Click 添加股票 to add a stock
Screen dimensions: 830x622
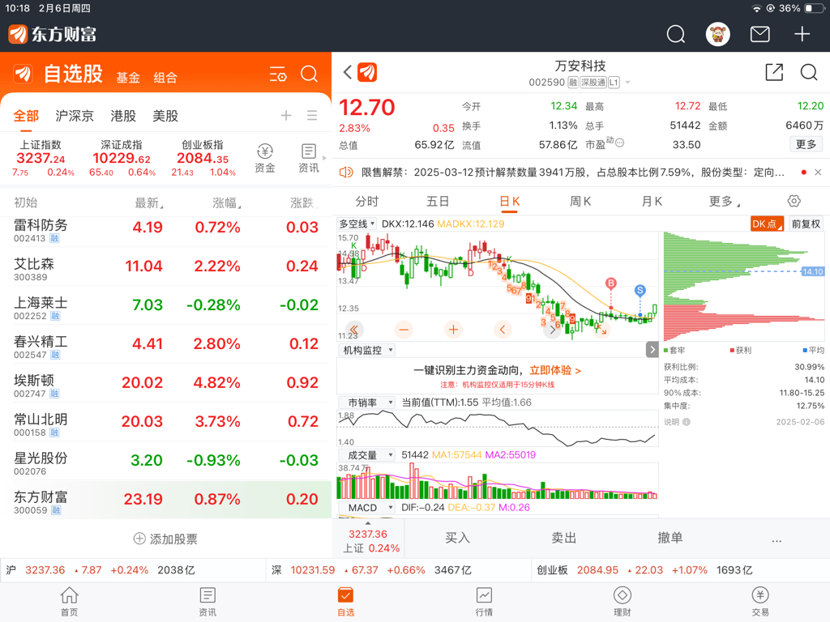tap(165, 539)
